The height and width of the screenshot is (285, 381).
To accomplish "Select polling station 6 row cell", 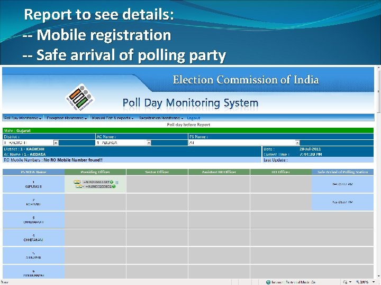I will tap(33, 272).
